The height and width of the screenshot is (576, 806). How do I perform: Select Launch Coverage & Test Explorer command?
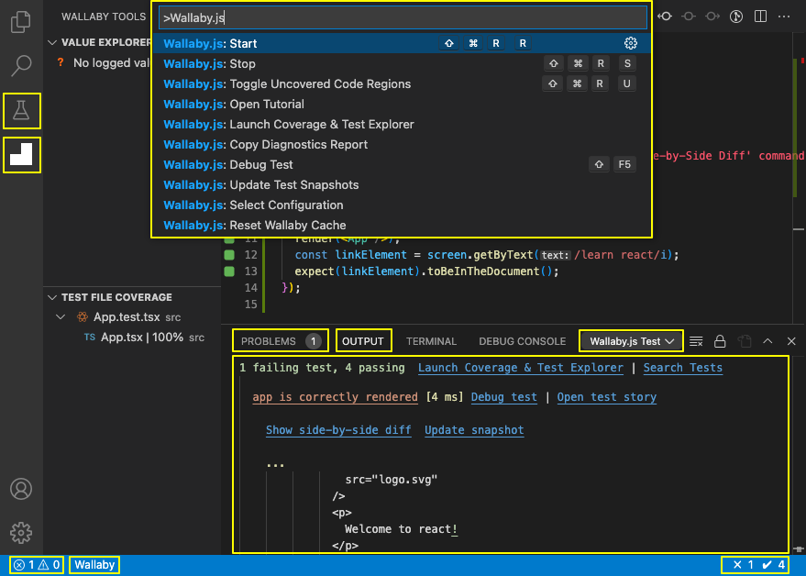coord(402,124)
